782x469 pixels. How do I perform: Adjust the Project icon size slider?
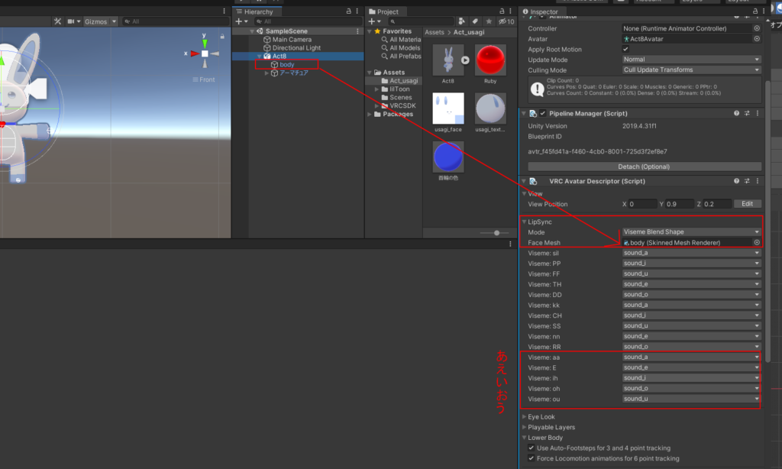pyautogui.click(x=496, y=233)
